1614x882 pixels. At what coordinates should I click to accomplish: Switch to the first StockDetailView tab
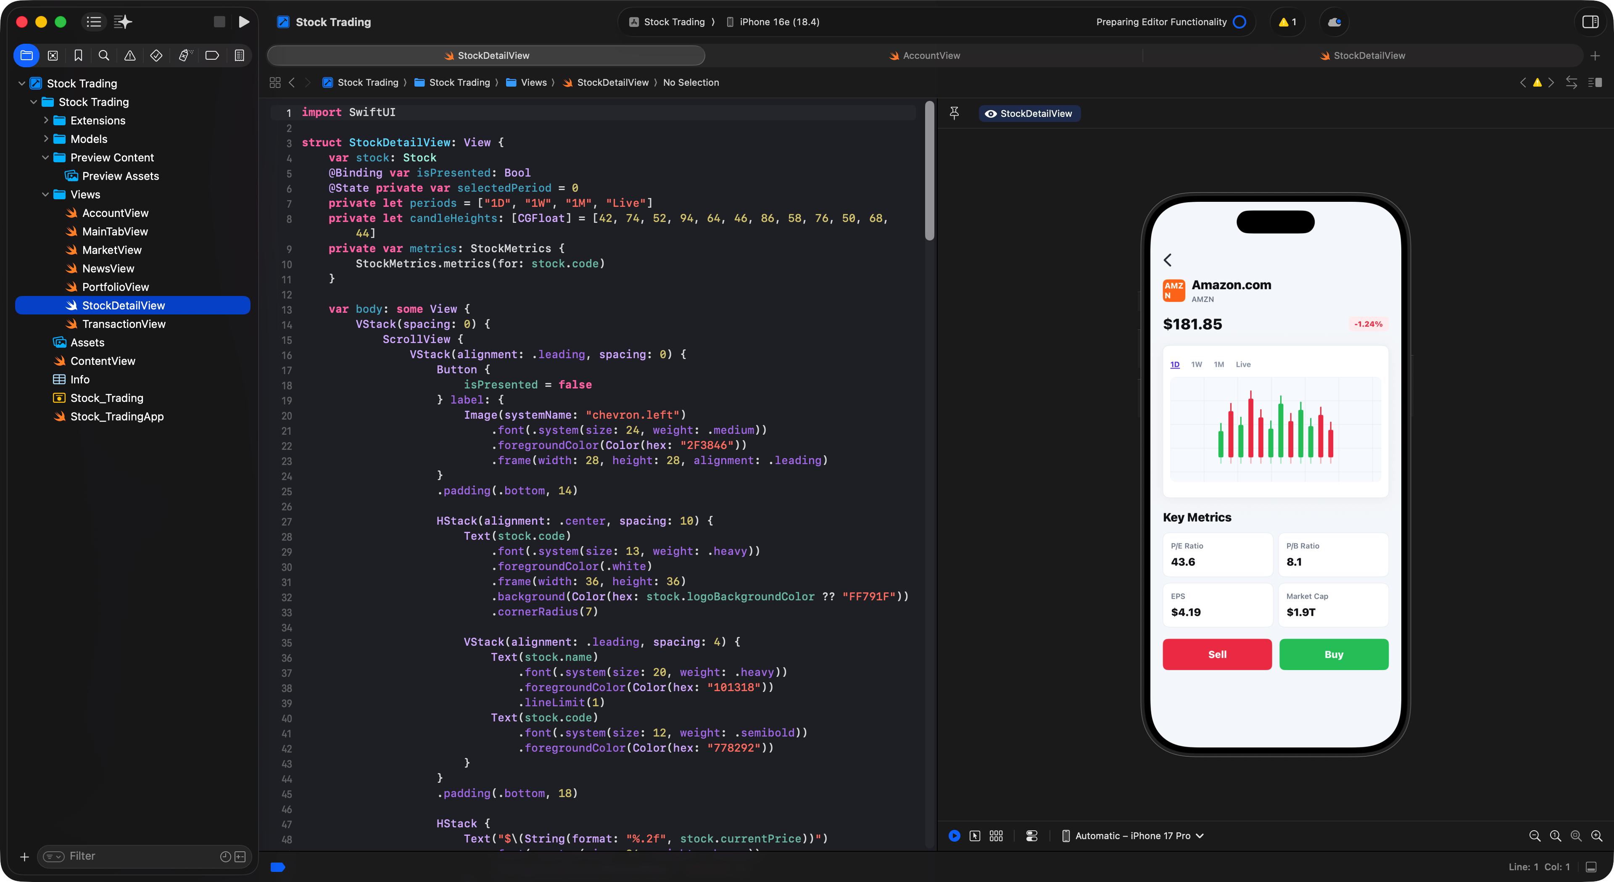pos(486,56)
